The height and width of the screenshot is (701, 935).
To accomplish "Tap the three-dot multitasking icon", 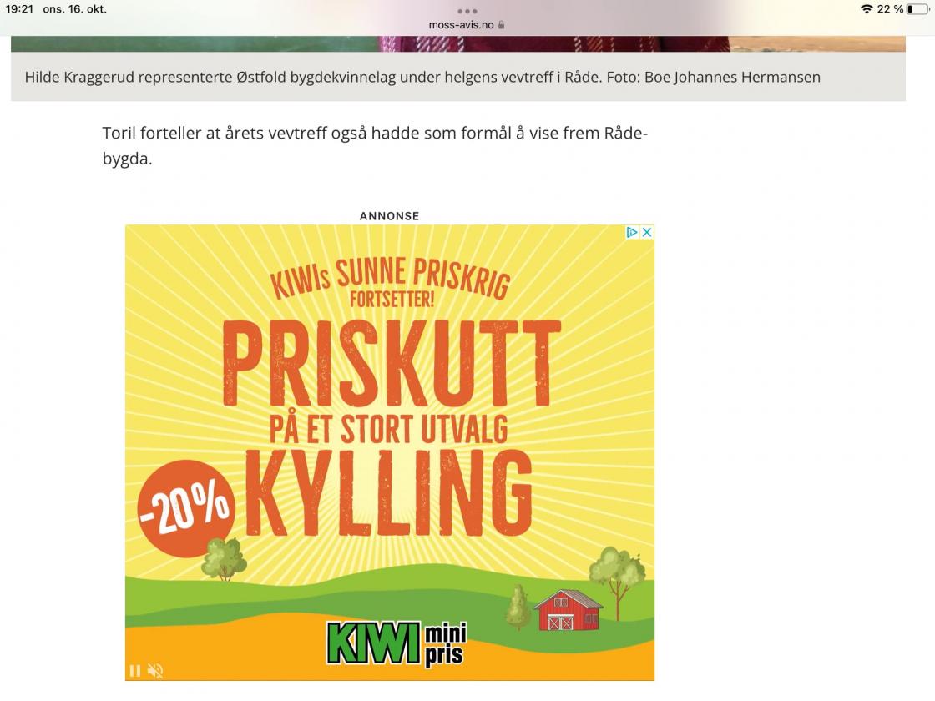I will 467,12.
